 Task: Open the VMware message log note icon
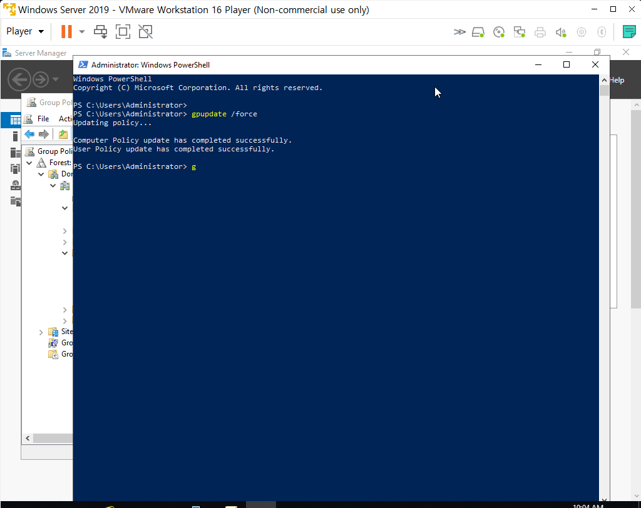pos(629,31)
